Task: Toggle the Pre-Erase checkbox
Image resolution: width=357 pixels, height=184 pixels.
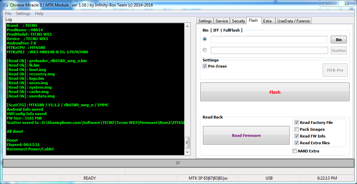Action: (204, 66)
